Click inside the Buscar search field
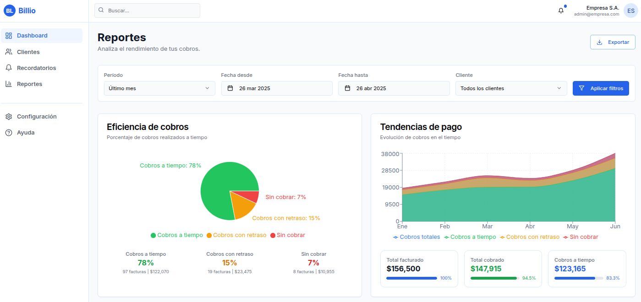Viewport: 641px width, 302px height. click(x=147, y=10)
